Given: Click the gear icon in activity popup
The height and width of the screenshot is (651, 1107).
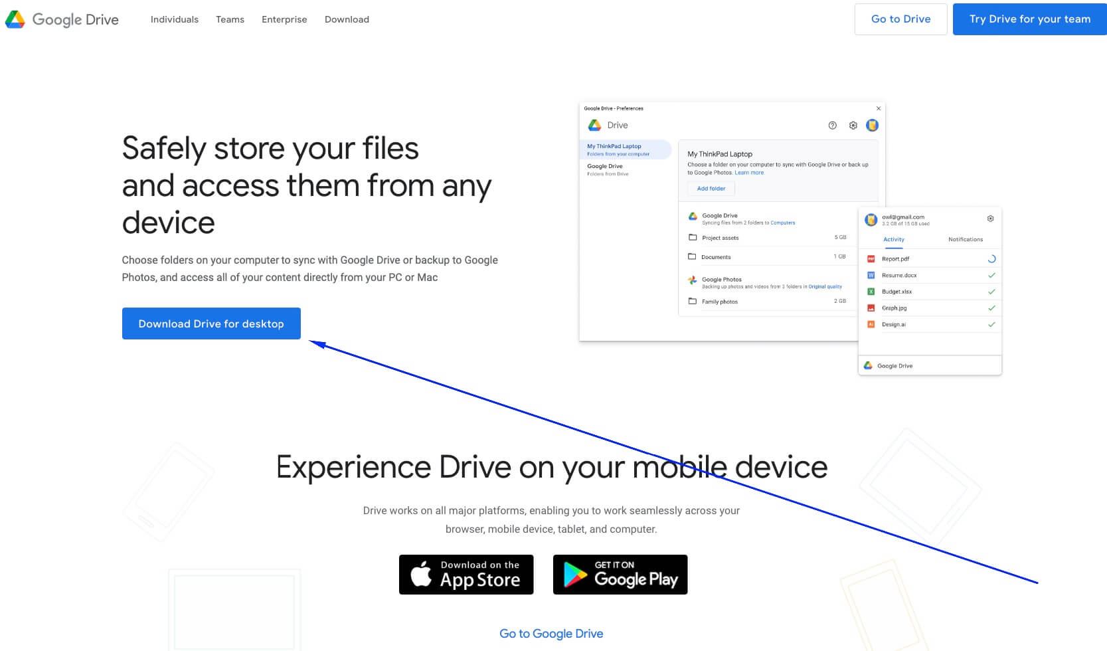Looking at the screenshot, I should point(990,219).
